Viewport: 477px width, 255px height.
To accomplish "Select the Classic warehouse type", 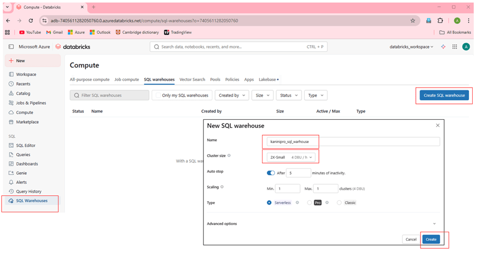I will (339, 202).
